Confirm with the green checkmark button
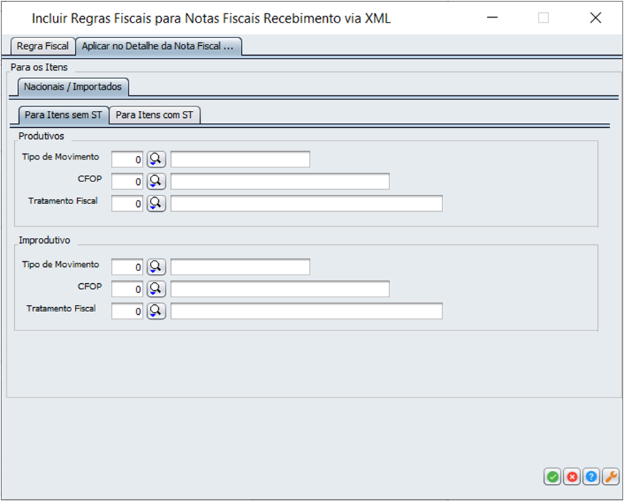 click(552, 477)
